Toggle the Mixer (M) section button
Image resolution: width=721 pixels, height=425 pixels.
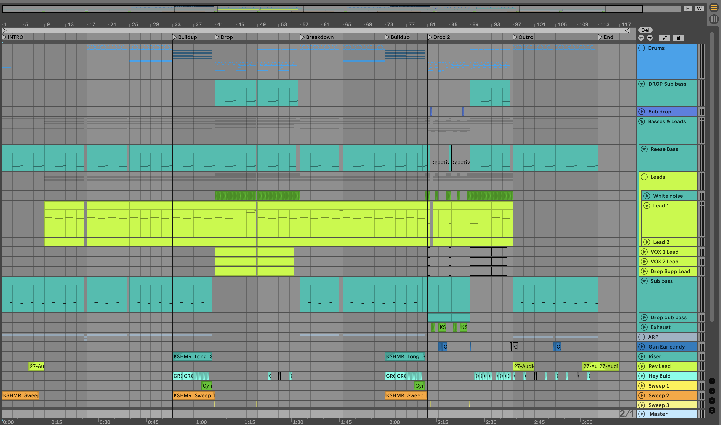click(712, 401)
